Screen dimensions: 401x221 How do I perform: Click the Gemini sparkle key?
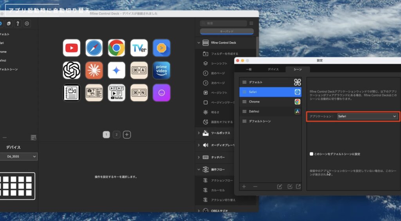pos(116,70)
